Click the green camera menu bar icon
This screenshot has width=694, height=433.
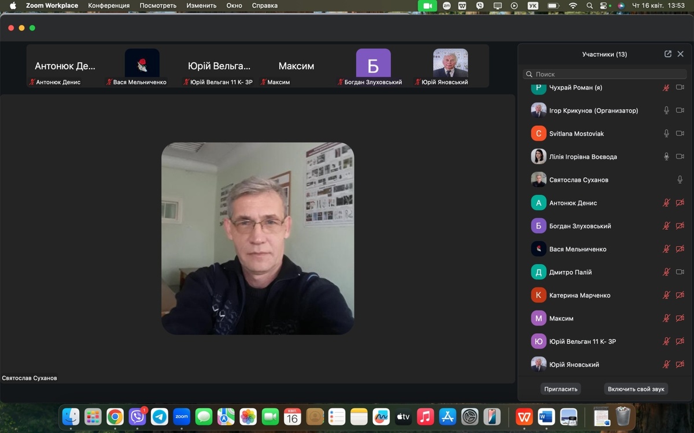pyautogui.click(x=427, y=6)
